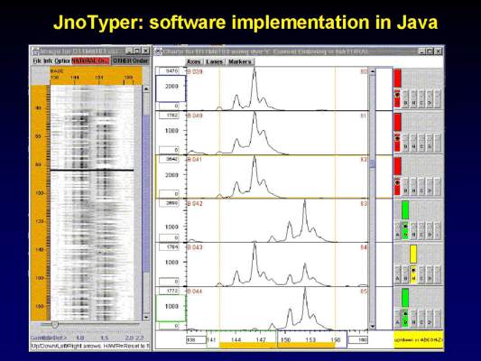Viewport: 481px width, 361px height.
Task: Select genotype D for lane B 041
Action: (430, 187)
